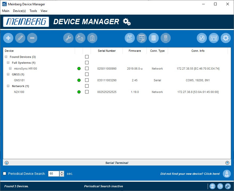Viewport: 234px width, 191px height.
Task: Open the antenna signal chart icon
Action: tap(130, 38)
